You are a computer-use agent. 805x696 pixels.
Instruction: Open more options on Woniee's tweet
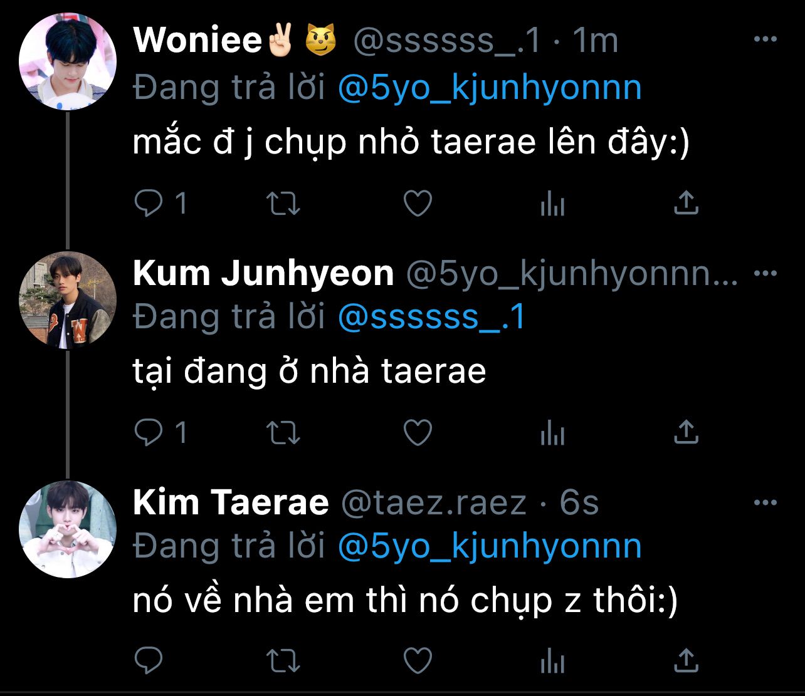click(x=765, y=40)
